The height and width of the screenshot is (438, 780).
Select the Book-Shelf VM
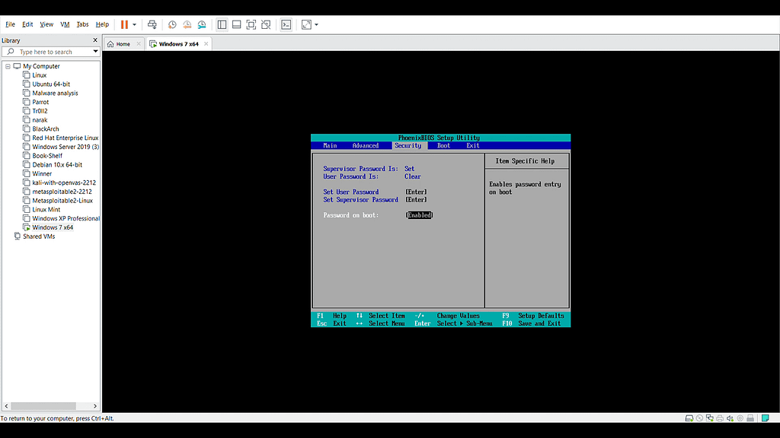click(47, 155)
